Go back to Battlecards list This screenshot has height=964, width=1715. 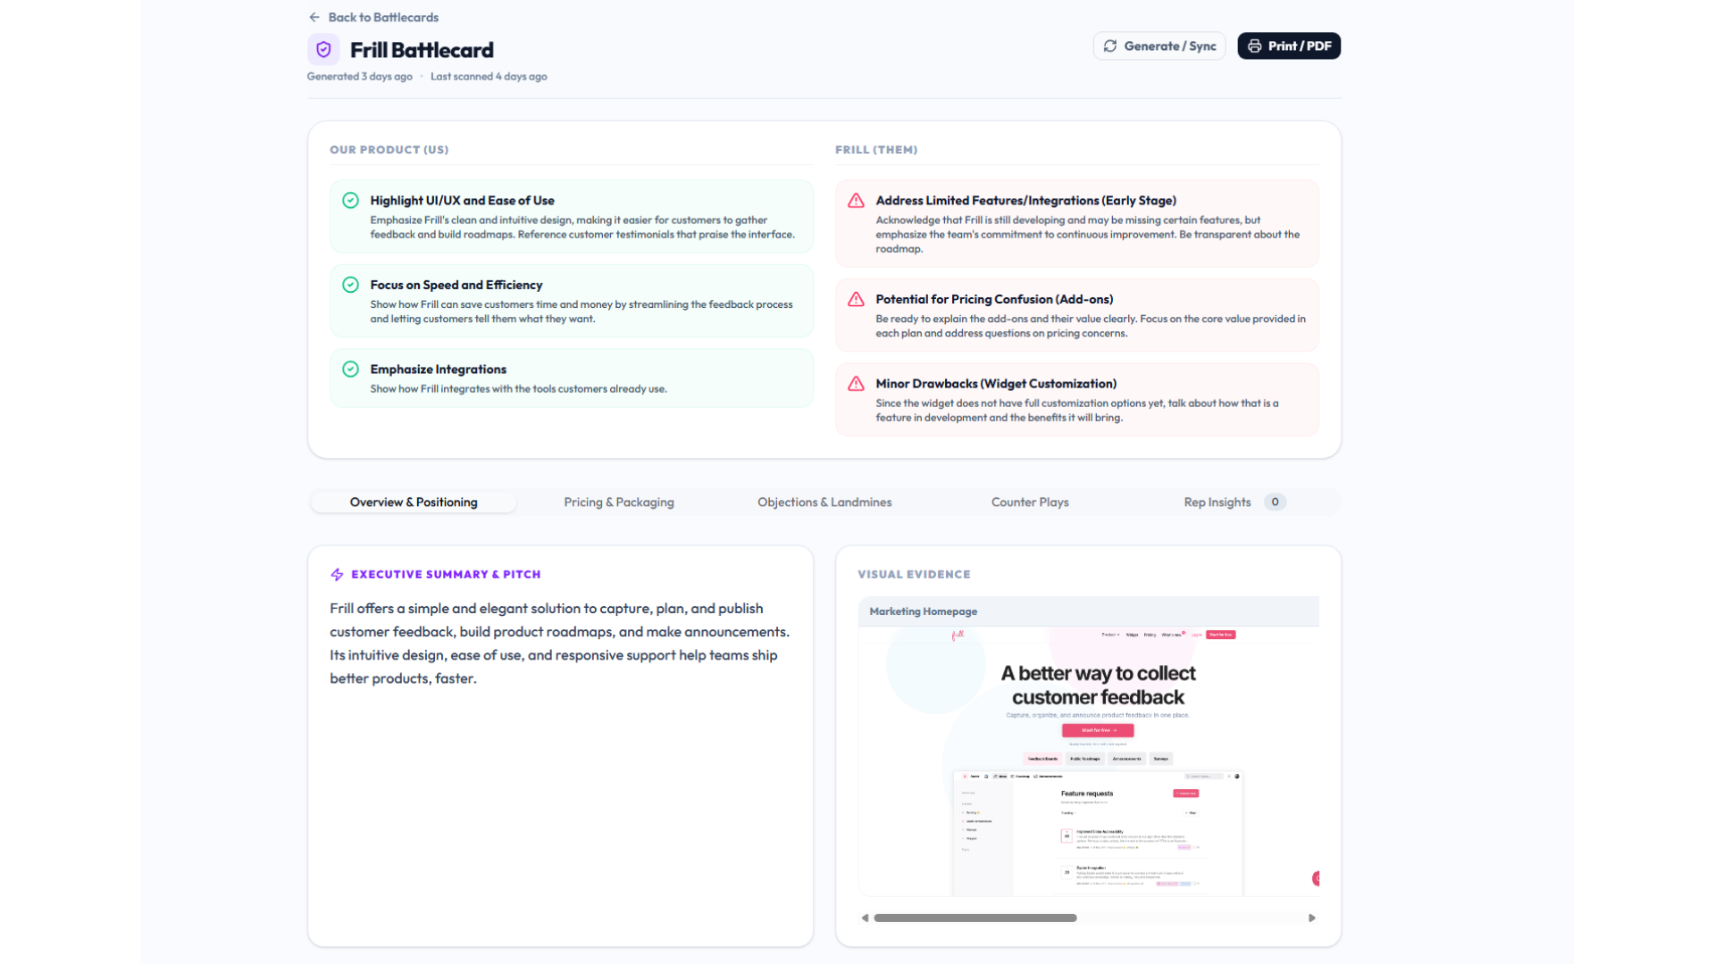pyautogui.click(x=382, y=17)
